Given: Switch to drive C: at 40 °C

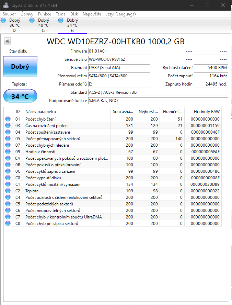Looking at the screenshot, I should click(x=44, y=25).
